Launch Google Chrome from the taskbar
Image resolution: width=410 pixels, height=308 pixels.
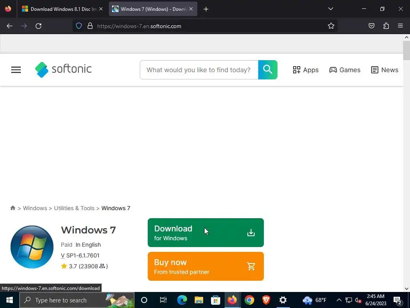click(249, 300)
